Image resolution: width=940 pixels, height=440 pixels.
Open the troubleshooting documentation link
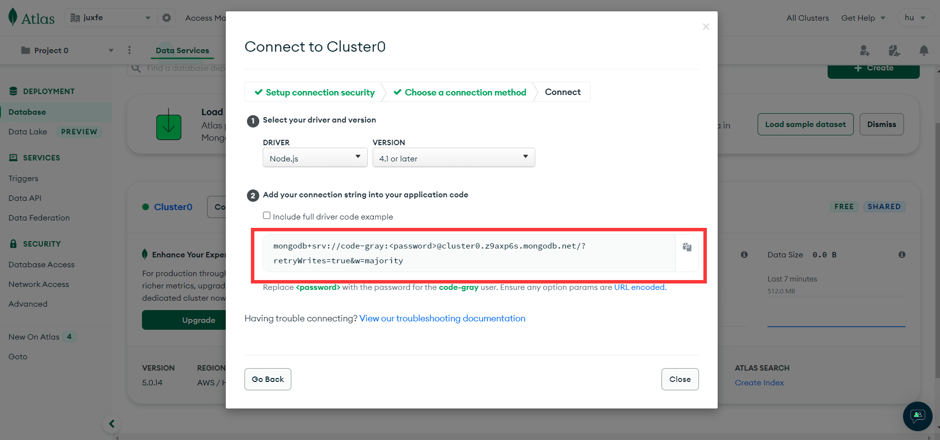[442, 318]
